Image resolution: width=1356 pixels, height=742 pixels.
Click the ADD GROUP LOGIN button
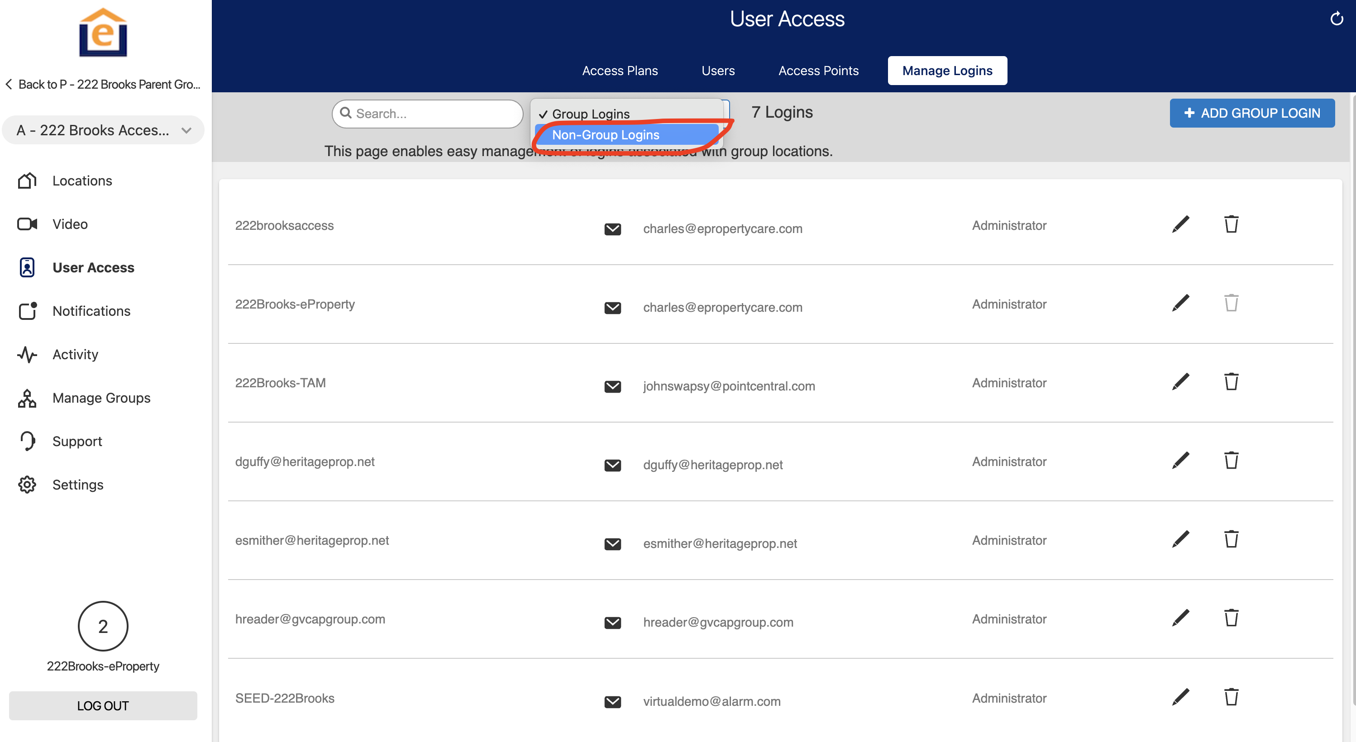tap(1252, 113)
